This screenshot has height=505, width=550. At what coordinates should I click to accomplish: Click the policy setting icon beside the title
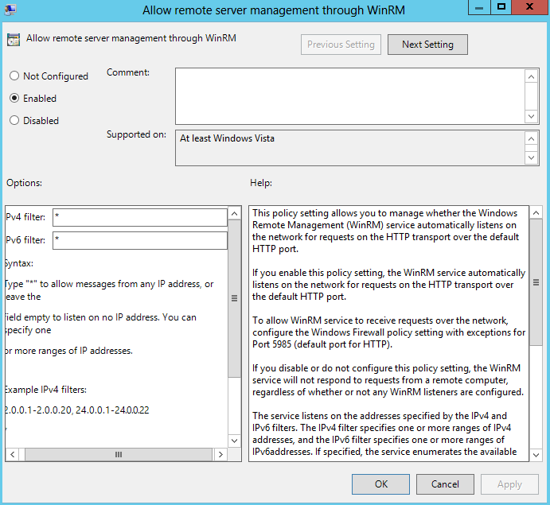[x=14, y=40]
